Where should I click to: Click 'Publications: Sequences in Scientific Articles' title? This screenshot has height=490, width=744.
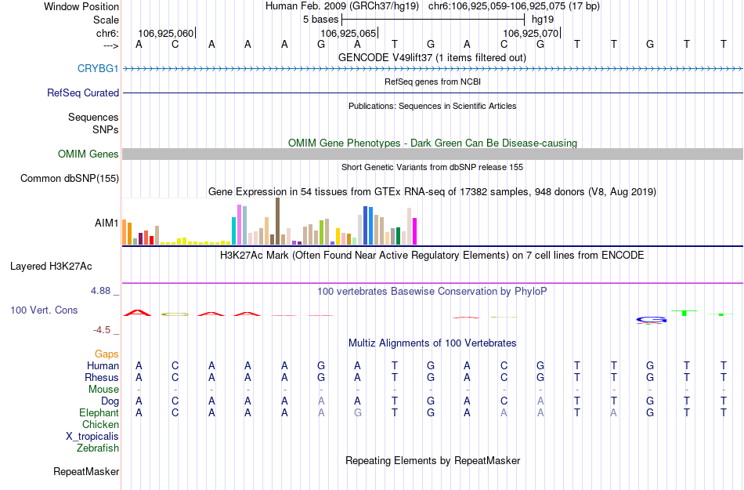(432, 107)
